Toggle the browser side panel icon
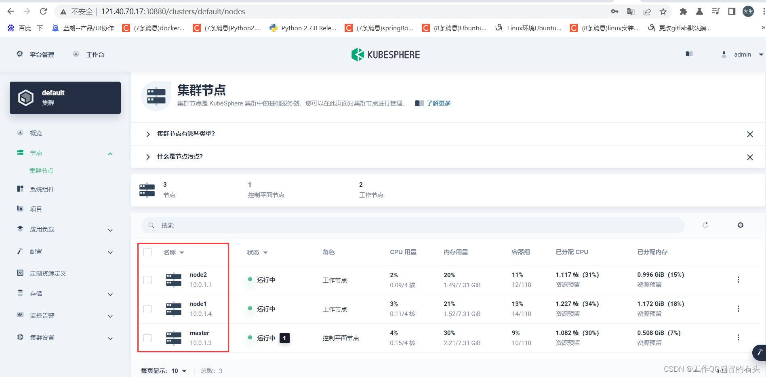 tap(732, 11)
